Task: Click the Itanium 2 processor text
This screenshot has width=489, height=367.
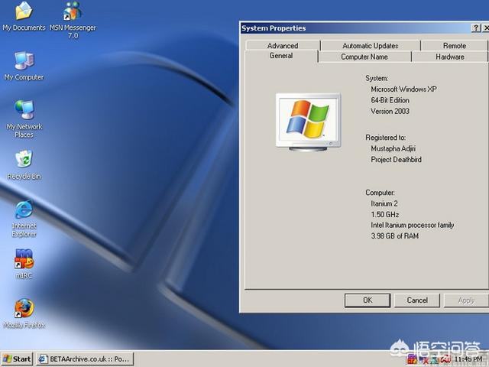Action: pyautogui.click(x=384, y=204)
